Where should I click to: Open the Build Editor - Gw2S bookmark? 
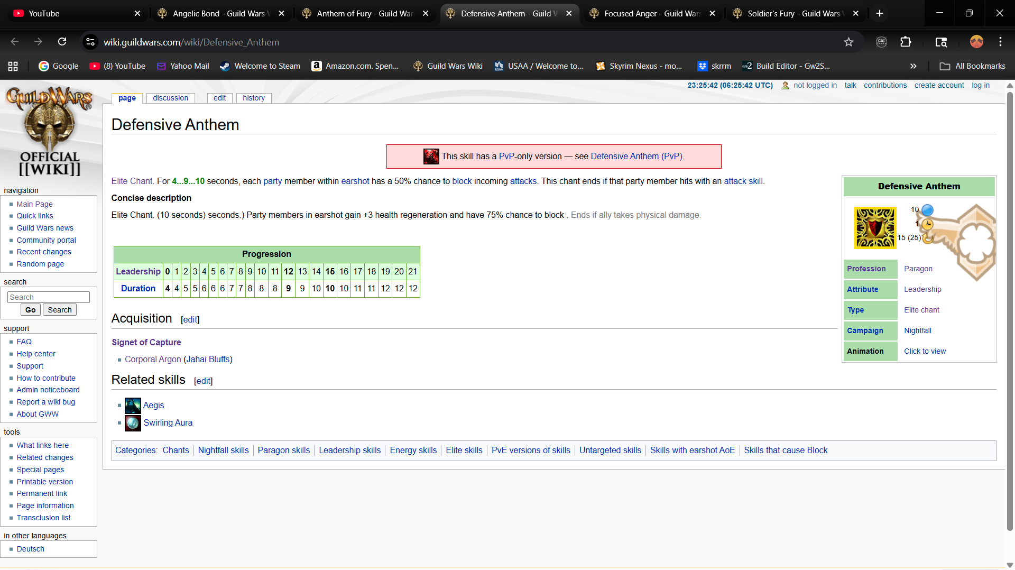(x=786, y=66)
